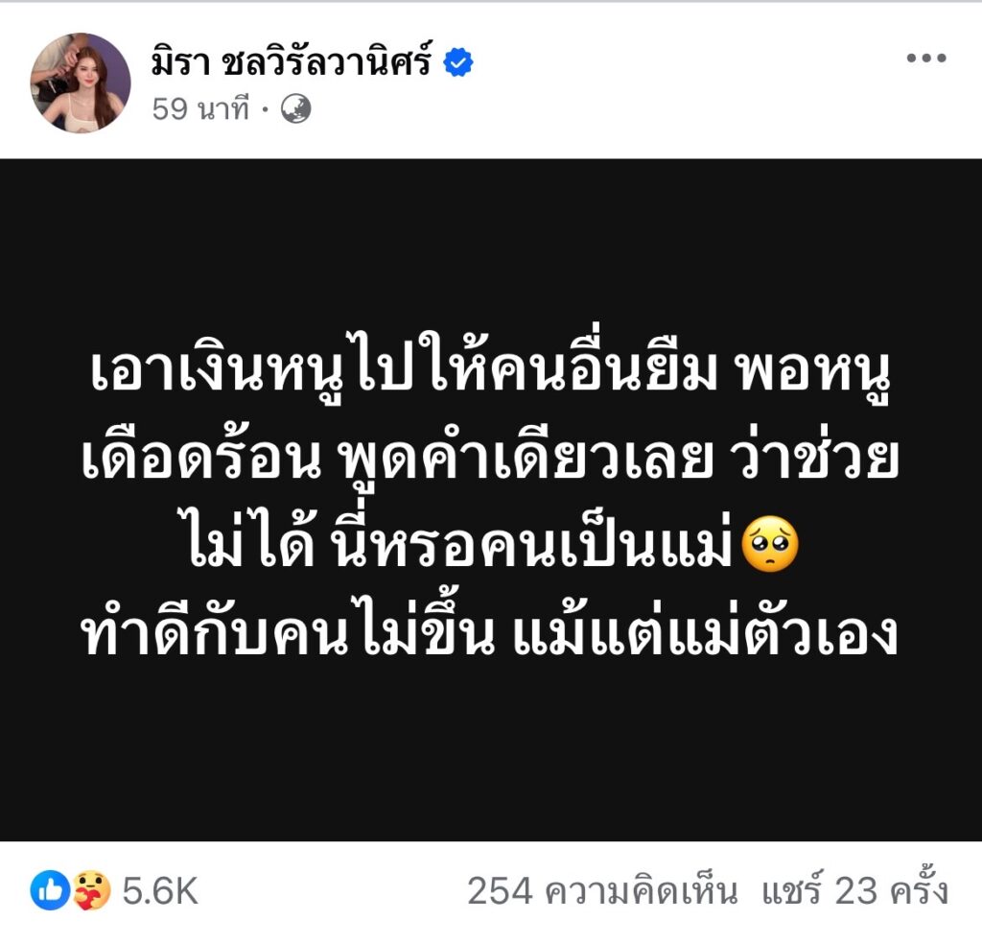Viewport: 982px width, 944px height.
Task: Open profile via name มิรา ชลวิรัลวานิศร์
Action: (x=292, y=62)
